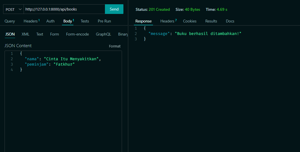This screenshot has height=152, width=300.
Task: Click the "message" key in response
Action: coord(159,34)
